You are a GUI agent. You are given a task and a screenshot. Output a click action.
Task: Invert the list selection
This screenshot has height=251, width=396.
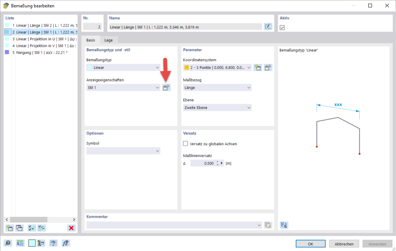pos(41,228)
